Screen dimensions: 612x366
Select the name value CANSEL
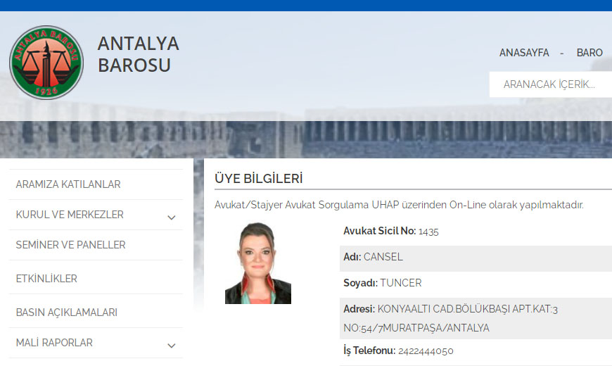[383, 257]
